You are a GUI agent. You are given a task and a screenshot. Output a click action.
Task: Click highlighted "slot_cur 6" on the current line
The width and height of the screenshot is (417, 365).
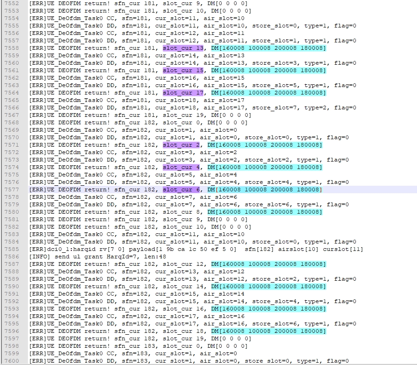click(181, 189)
